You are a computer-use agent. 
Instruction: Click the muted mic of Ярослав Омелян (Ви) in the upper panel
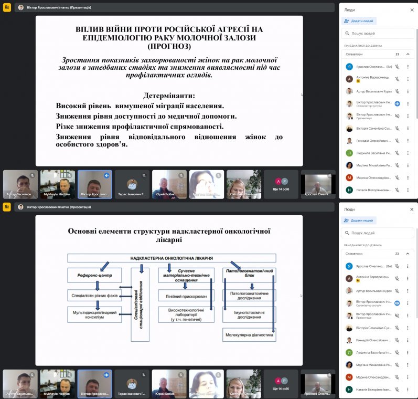397,67
